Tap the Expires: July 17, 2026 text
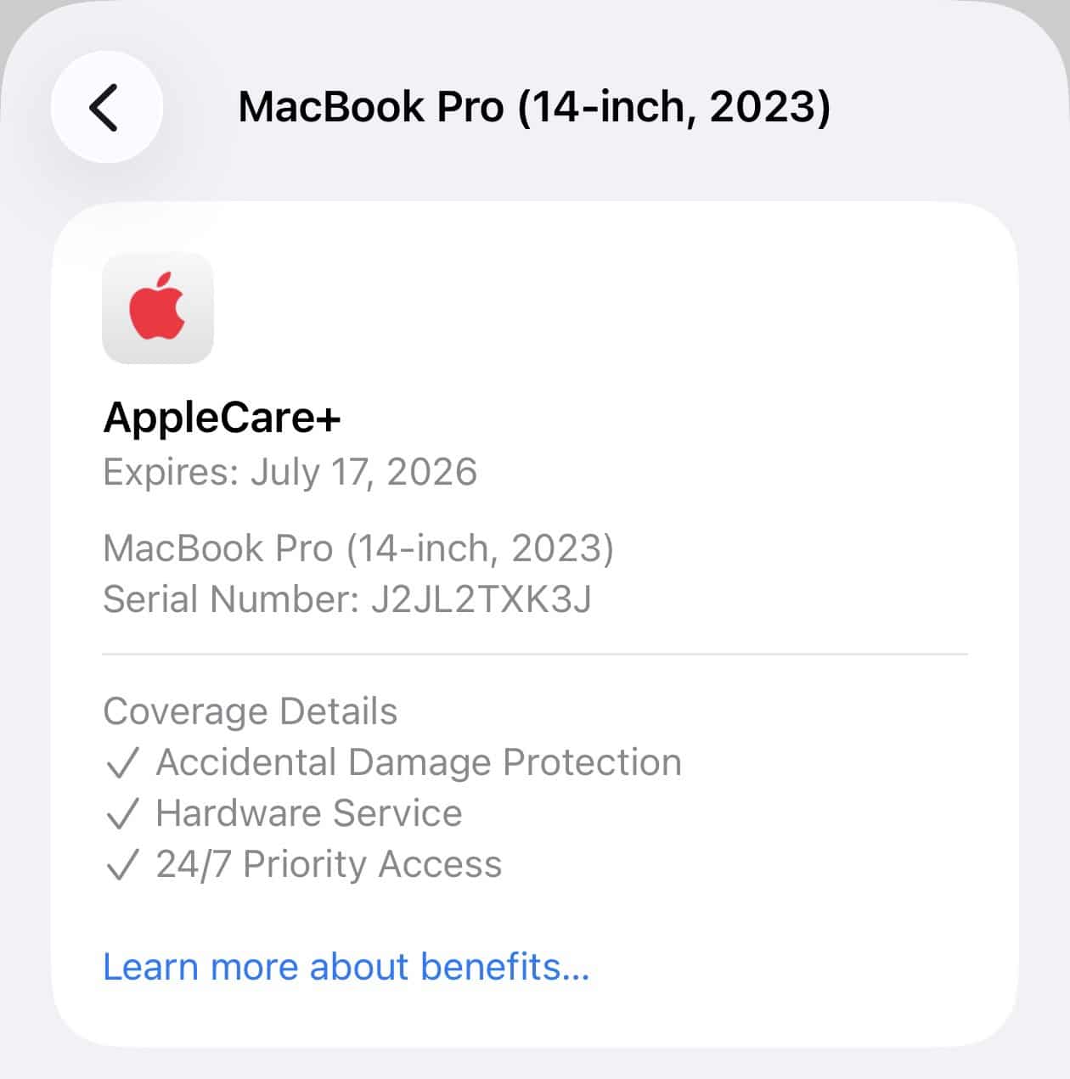Image resolution: width=1070 pixels, height=1079 pixels. 290,471
